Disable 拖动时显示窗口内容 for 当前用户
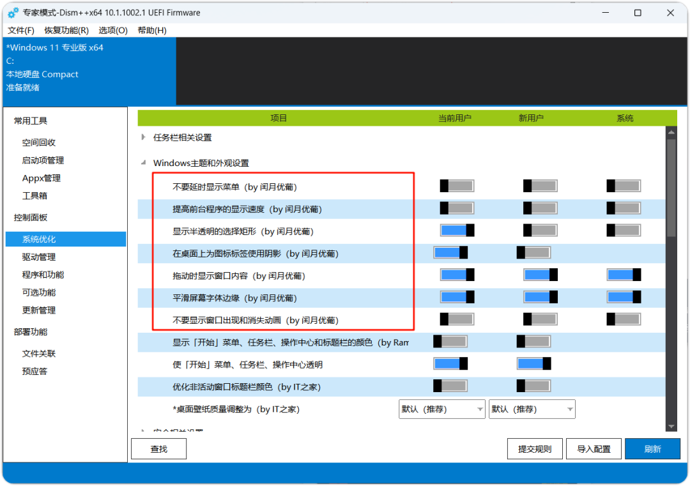Screen dimensions: 690x486 457,275
